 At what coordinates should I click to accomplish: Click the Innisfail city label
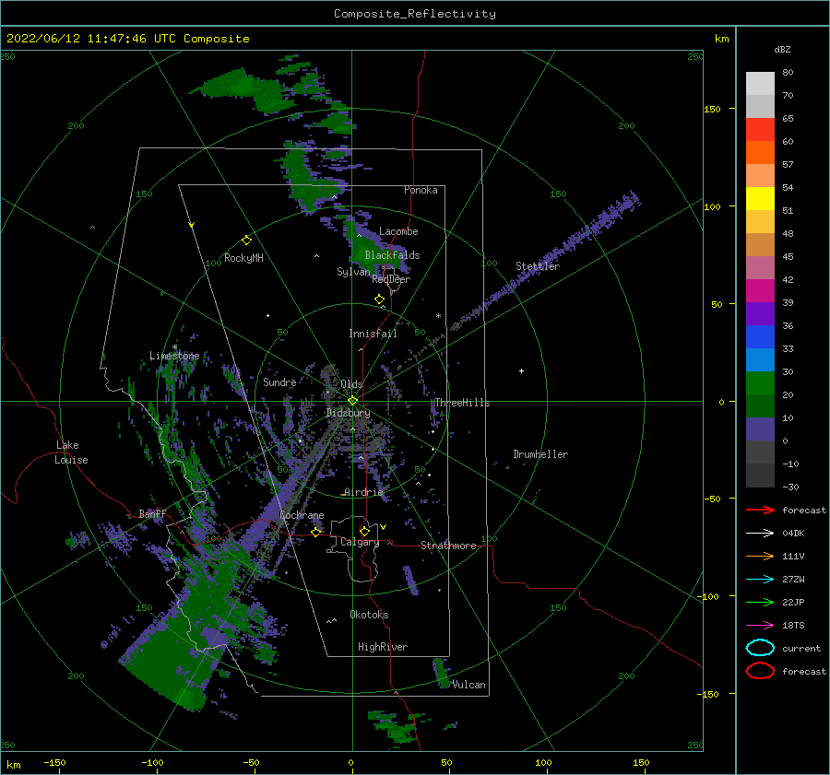pyautogui.click(x=373, y=334)
